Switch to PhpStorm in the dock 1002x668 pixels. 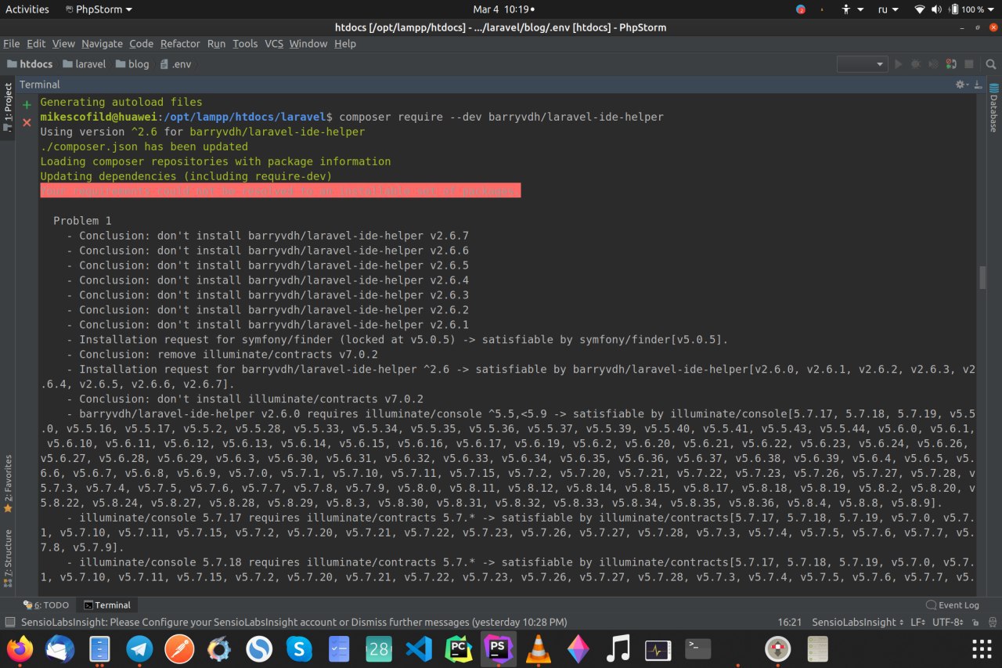point(499,648)
